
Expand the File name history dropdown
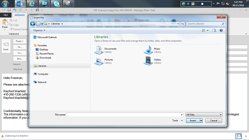tap(182, 115)
